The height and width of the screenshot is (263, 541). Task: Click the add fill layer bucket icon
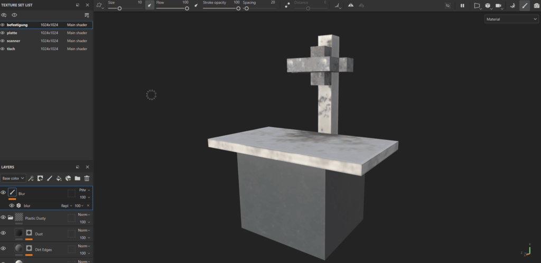click(59, 179)
